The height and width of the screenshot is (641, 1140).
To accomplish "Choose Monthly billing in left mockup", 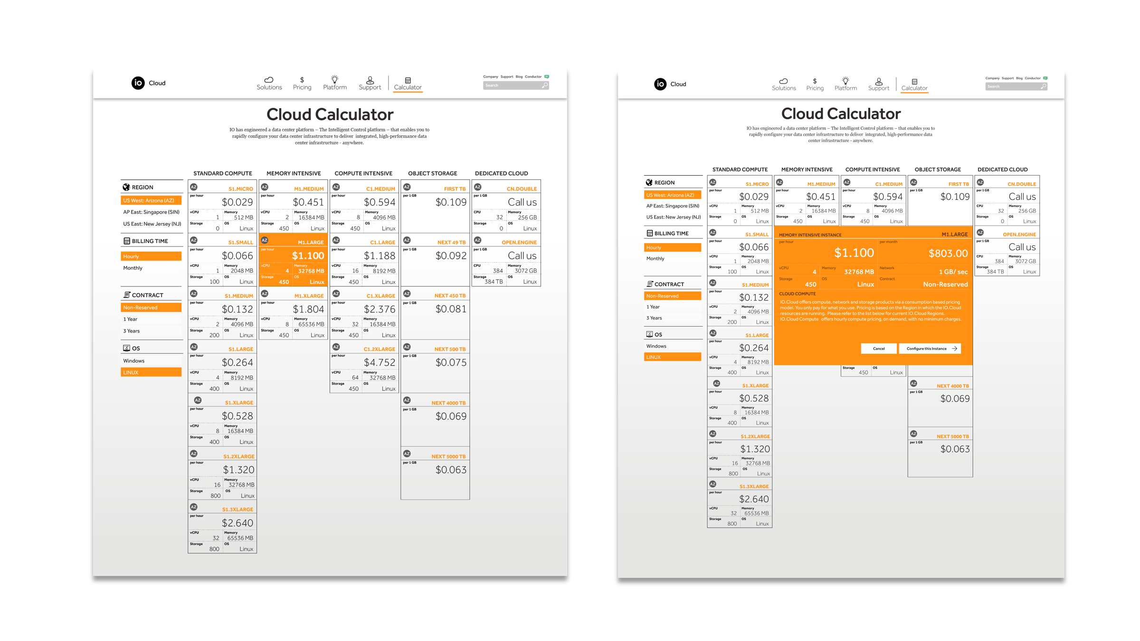I will pos(151,268).
